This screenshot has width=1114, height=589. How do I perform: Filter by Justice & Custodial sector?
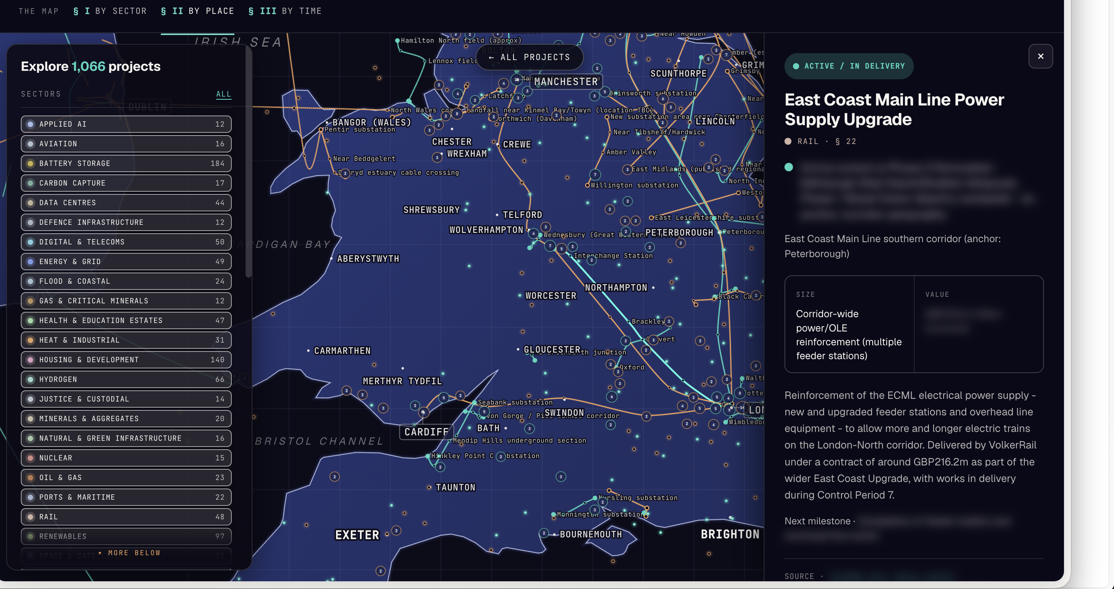click(126, 399)
